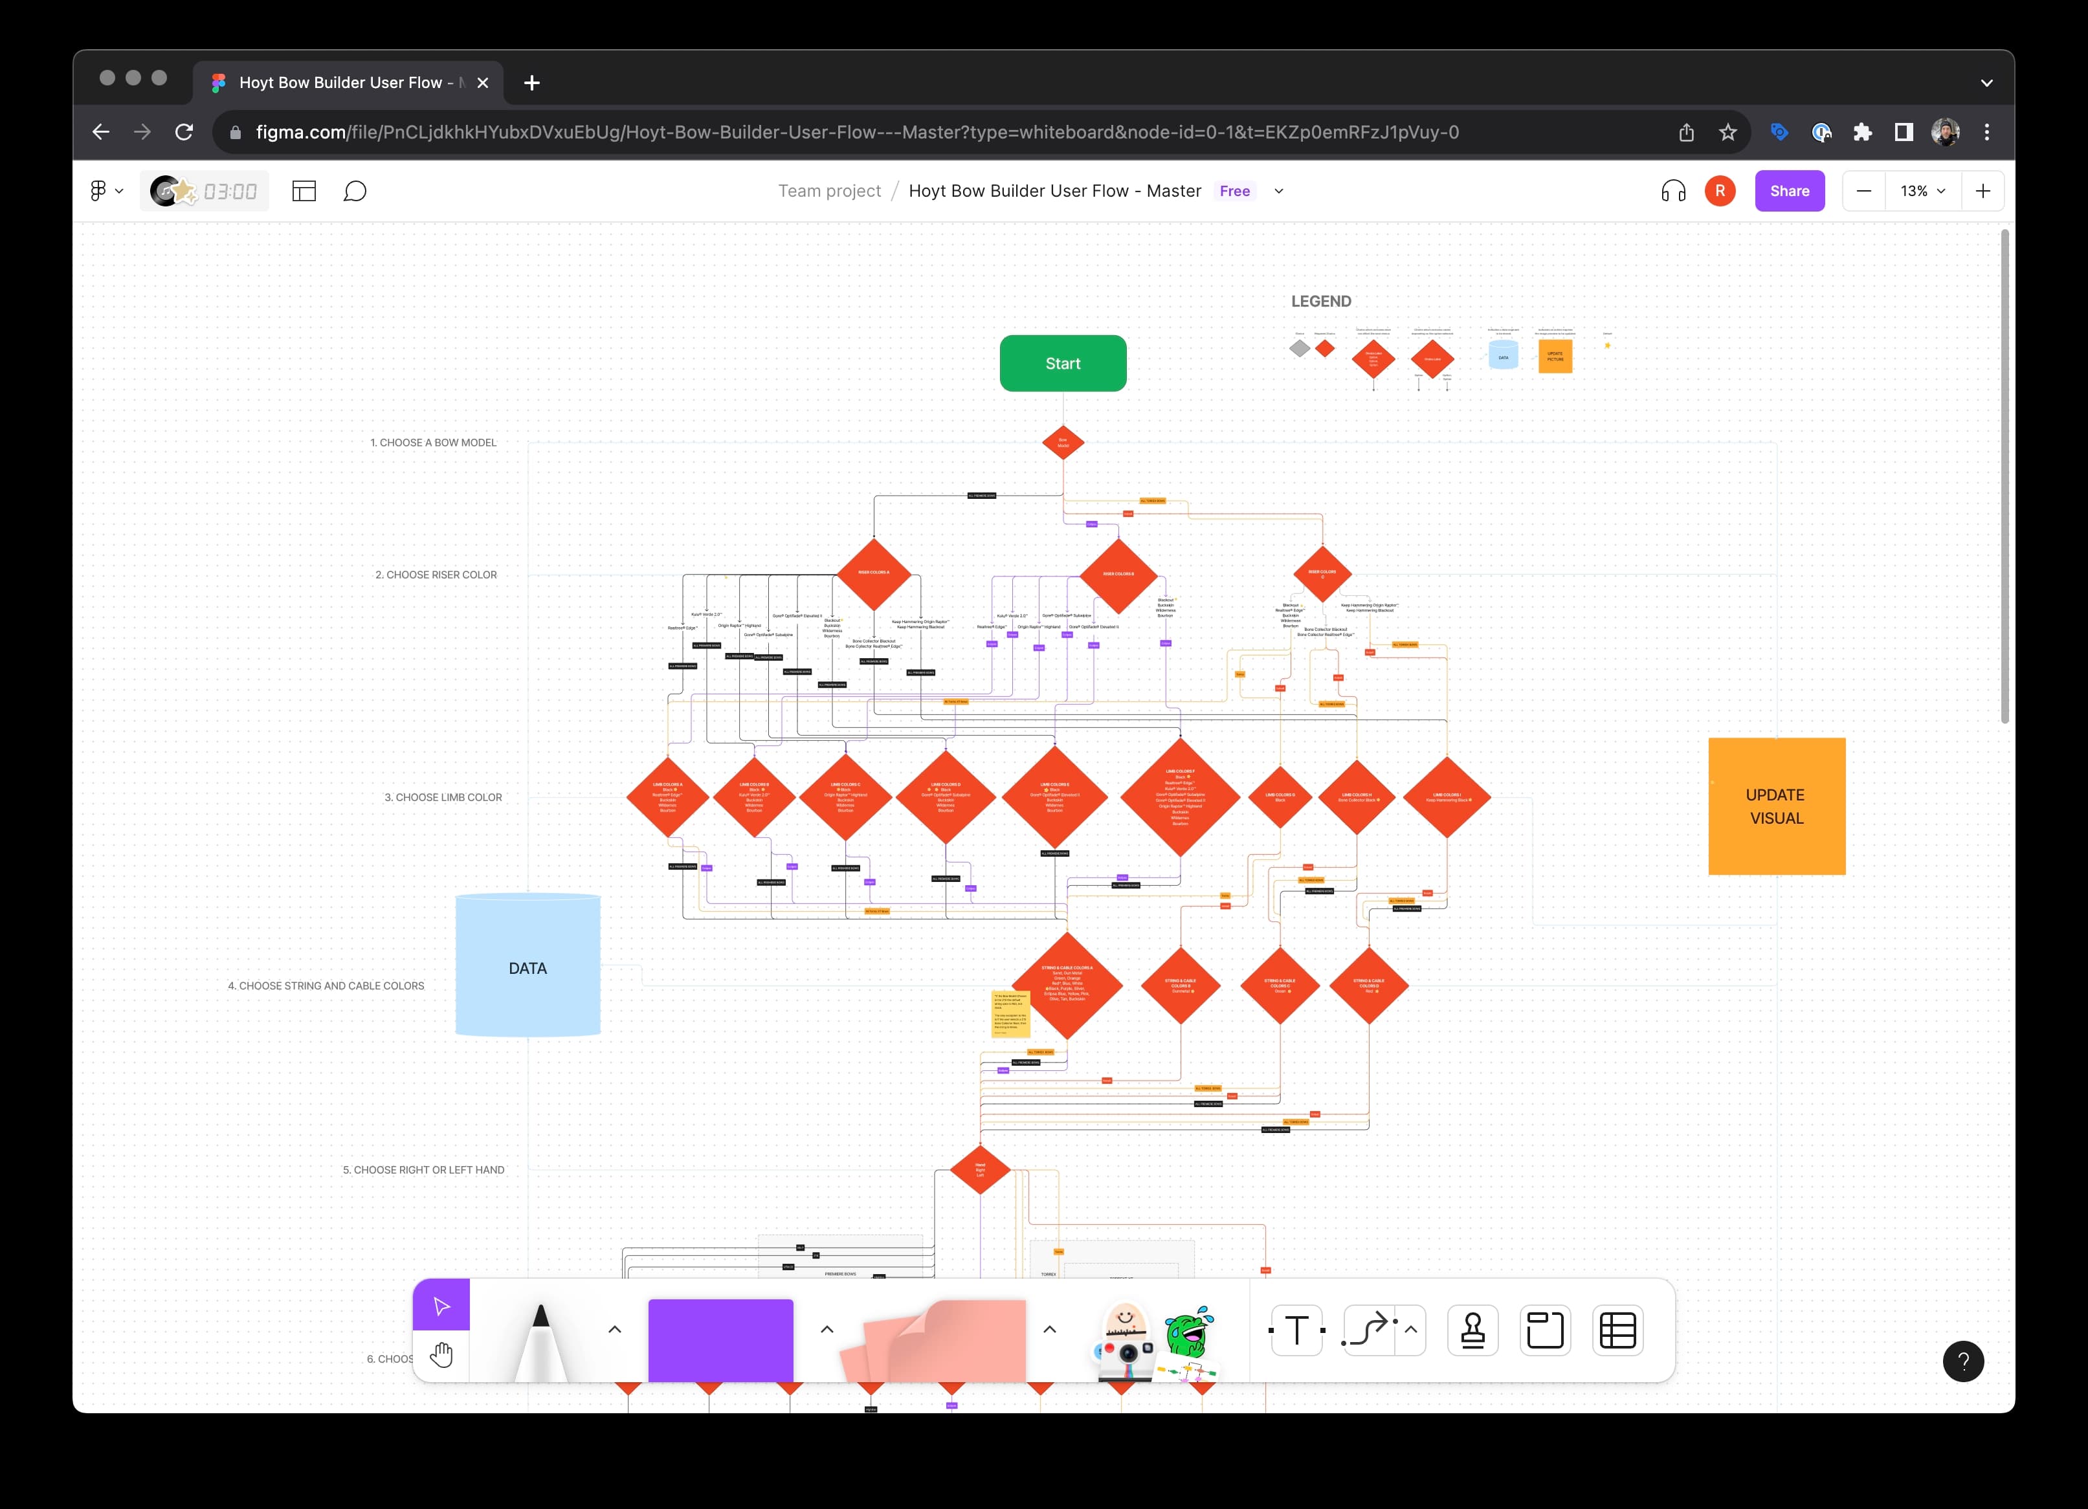This screenshot has height=1509, width=2088.
Task: Select the Stamp tool
Action: click(1472, 1330)
